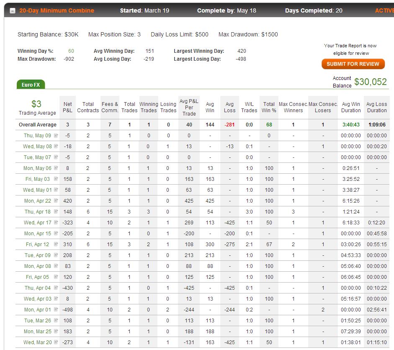Open the Wed, Mar 20 date link
The image size is (394, 350).
tap(37, 342)
